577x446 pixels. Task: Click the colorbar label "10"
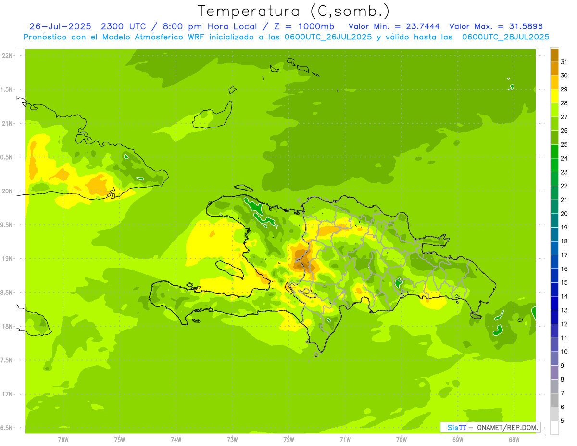tap(564, 352)
